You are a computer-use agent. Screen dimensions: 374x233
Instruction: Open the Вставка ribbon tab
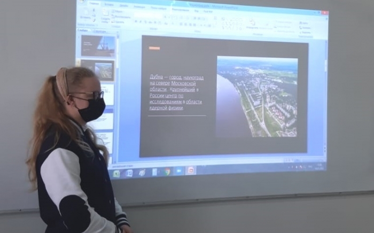(109, 4)
